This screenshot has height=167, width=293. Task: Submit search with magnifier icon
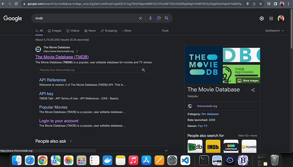[x=167, y=18]
